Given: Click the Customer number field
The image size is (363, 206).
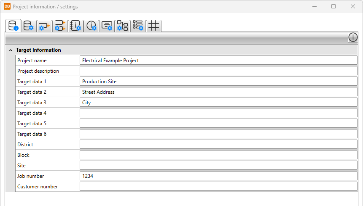Looking at the screenshot, I should coord(218,187).
